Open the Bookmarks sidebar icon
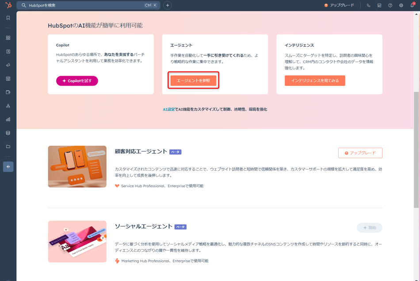The height and width of the screenshot is (281, 420). [8, 18]
